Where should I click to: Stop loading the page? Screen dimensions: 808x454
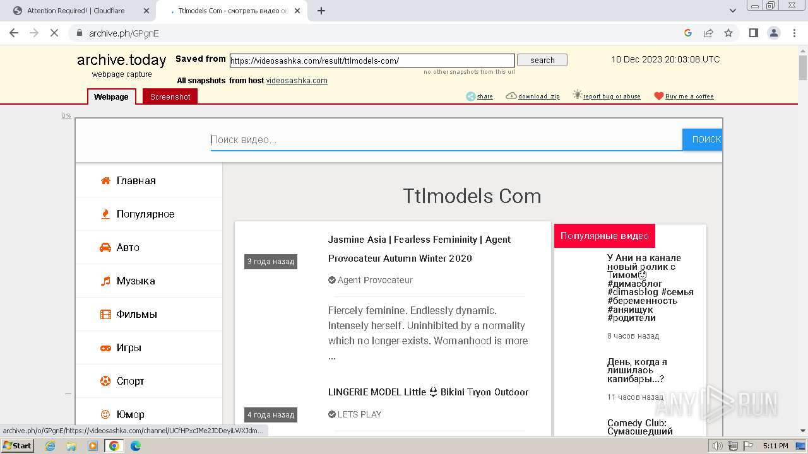coord(54,33)
